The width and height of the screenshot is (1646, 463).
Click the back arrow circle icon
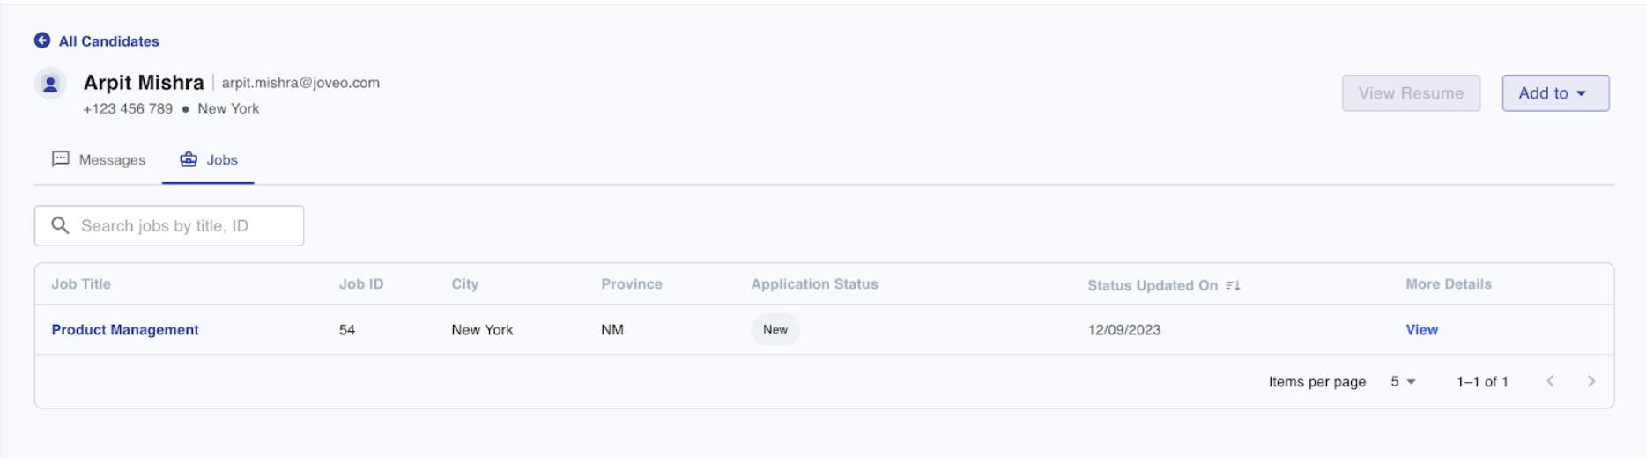pyautogui.click(x=41, y=40)
